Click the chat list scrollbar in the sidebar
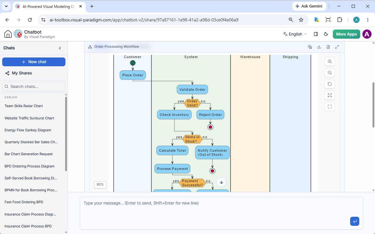 (x=66, y=134)
